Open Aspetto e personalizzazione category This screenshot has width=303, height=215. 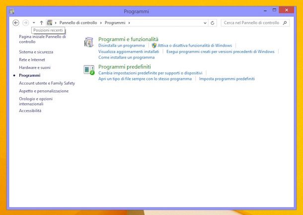[x=44, y=91]
